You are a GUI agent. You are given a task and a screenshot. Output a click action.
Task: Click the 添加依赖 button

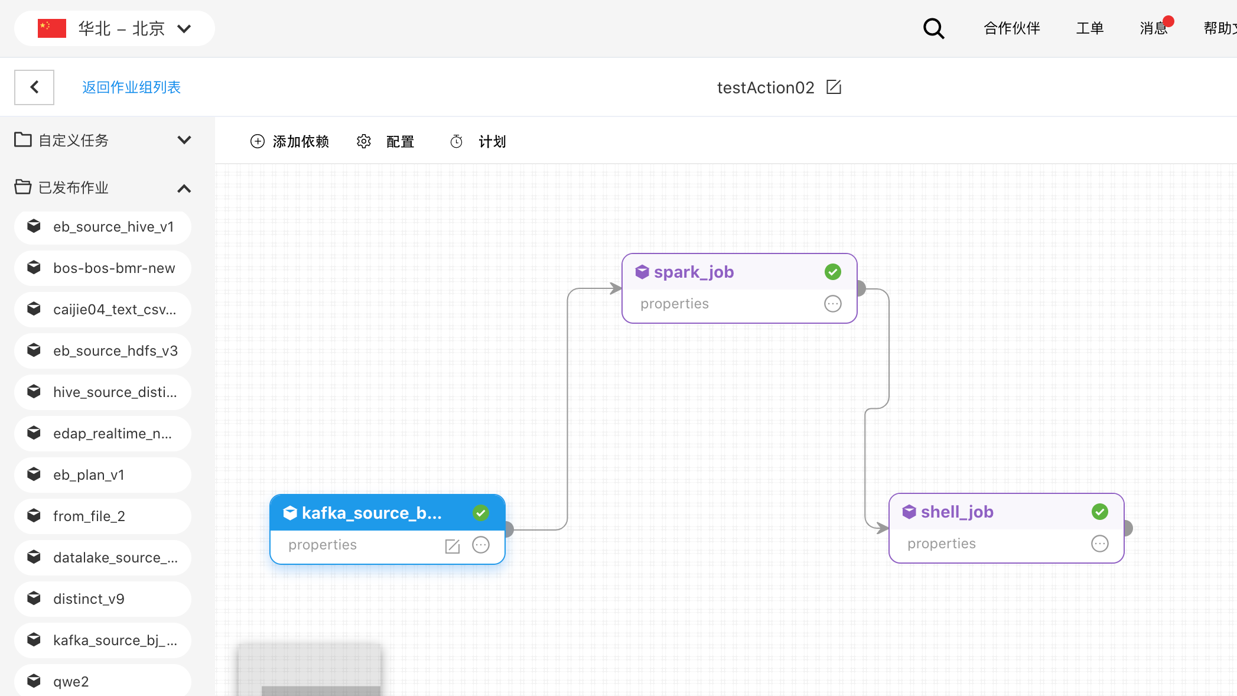click(289, 141)
